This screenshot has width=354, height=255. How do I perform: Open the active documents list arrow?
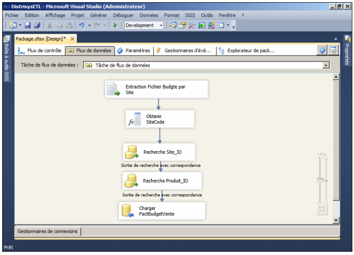coord(335,39)
